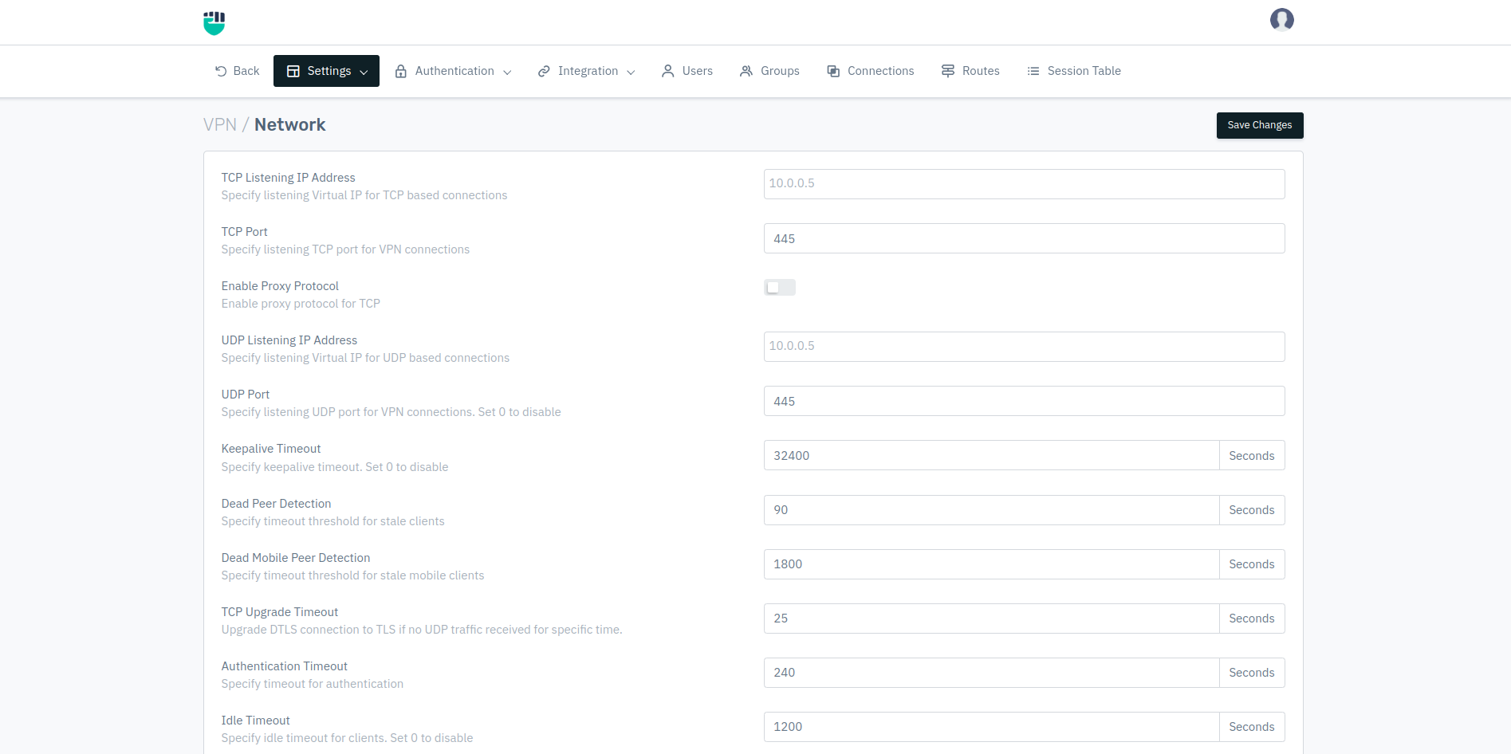The height and width of the screenshot is (754, 1511).
Task: Click the Session Table list icon
Action: [1033, 71]
